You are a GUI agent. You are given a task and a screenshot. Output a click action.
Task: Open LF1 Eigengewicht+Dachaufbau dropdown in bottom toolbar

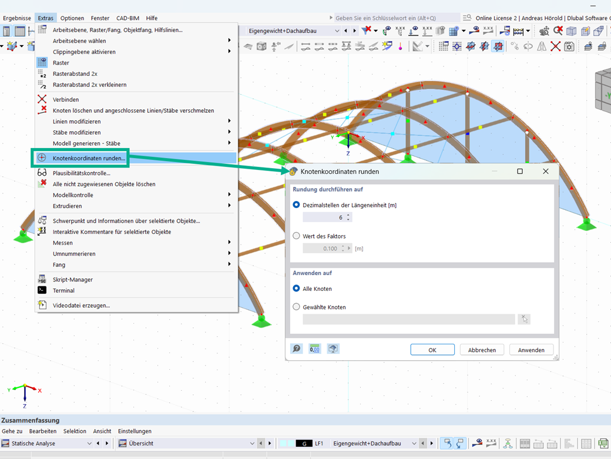414,443
